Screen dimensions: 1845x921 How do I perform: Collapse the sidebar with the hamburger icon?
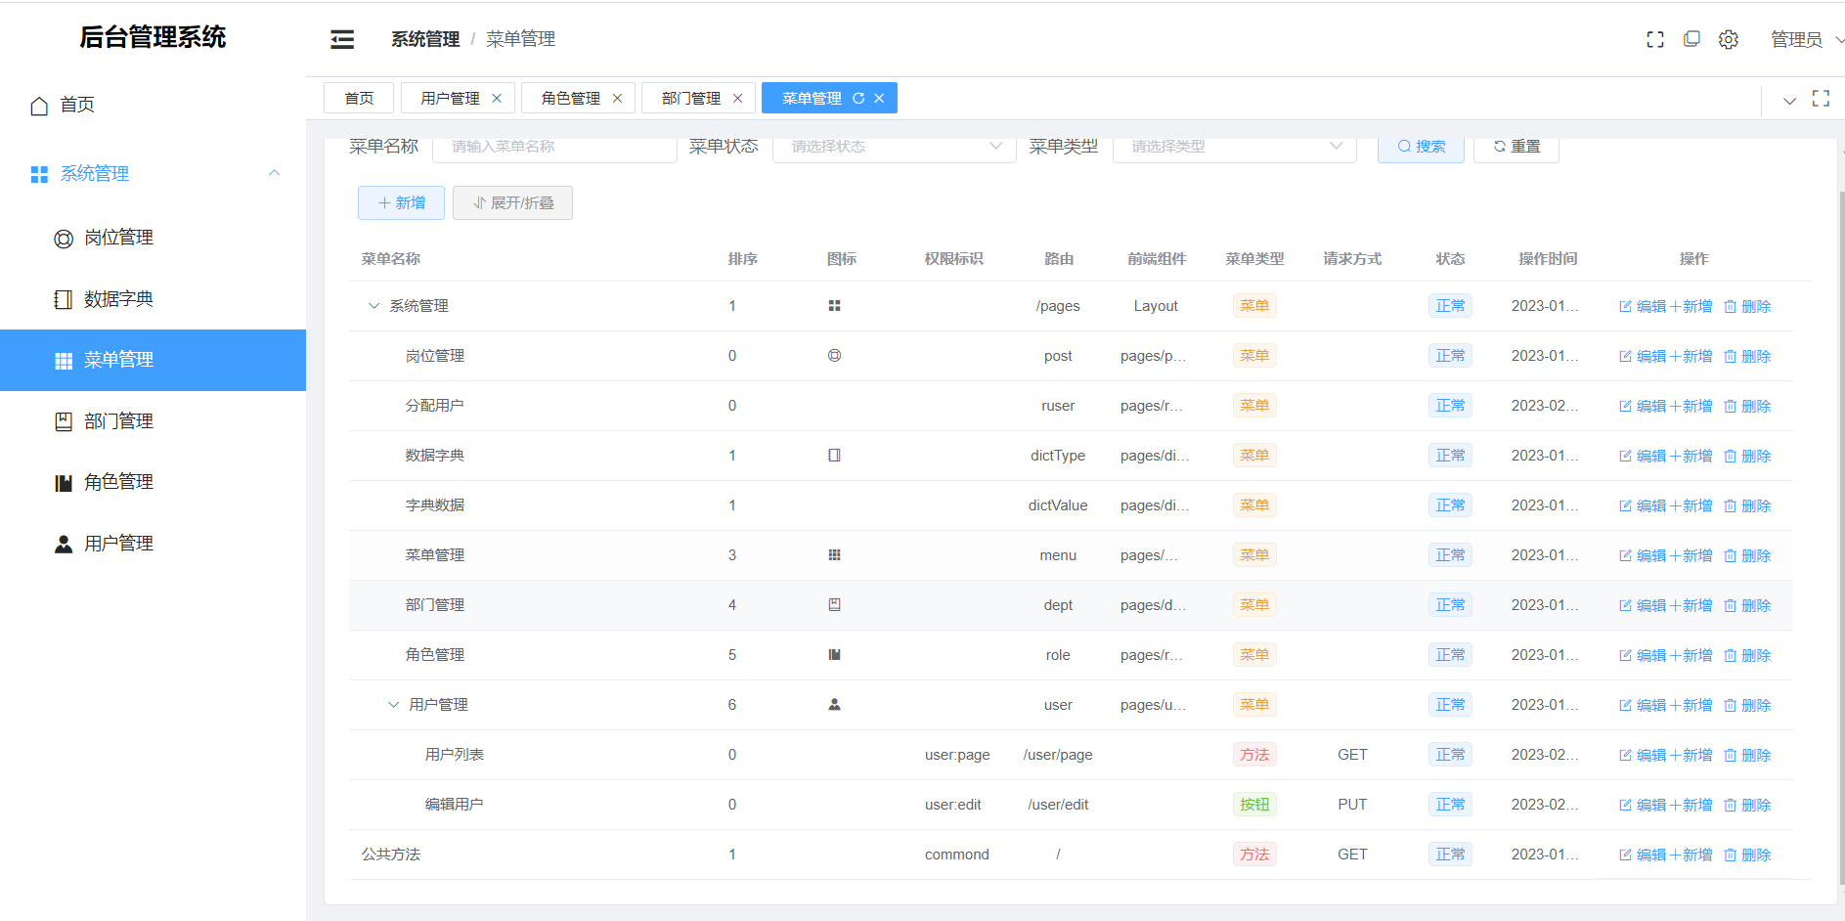coord(342,39)
